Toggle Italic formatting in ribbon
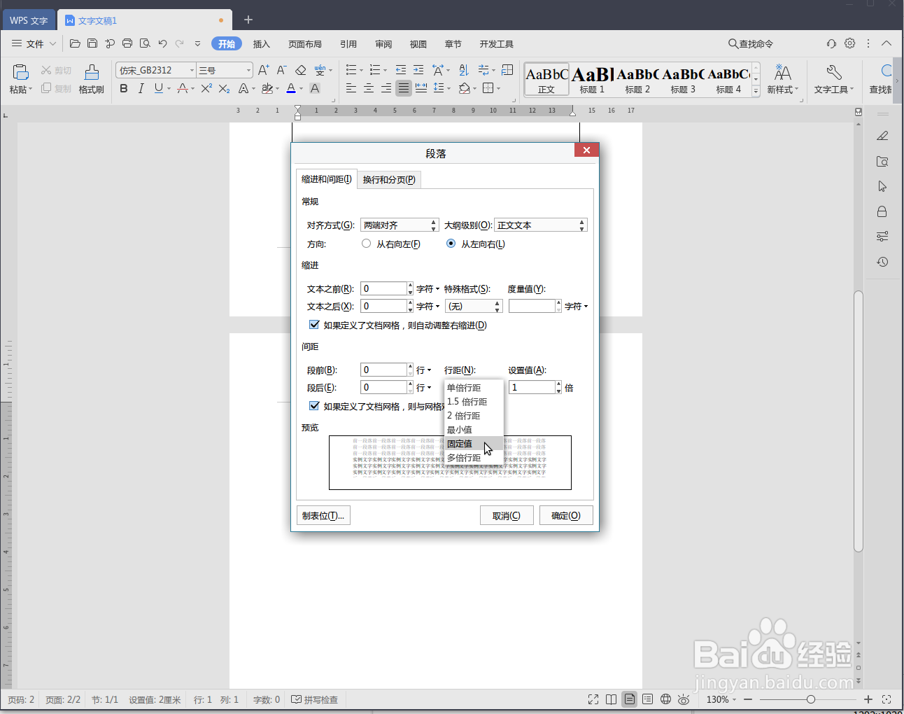 [141, 88]
